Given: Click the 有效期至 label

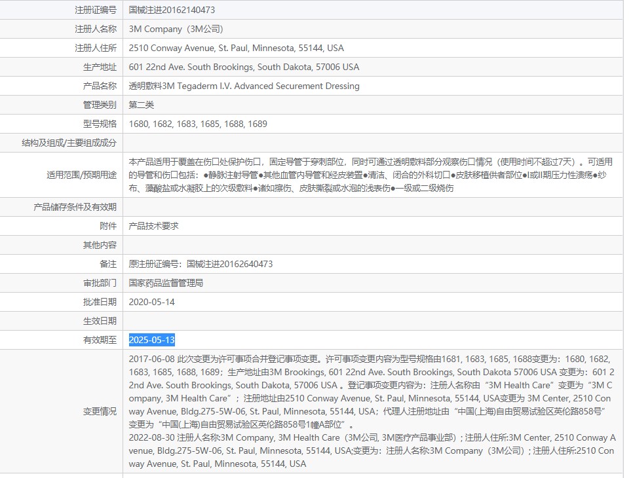Looking at the screenshot, I should pos(100,340).
